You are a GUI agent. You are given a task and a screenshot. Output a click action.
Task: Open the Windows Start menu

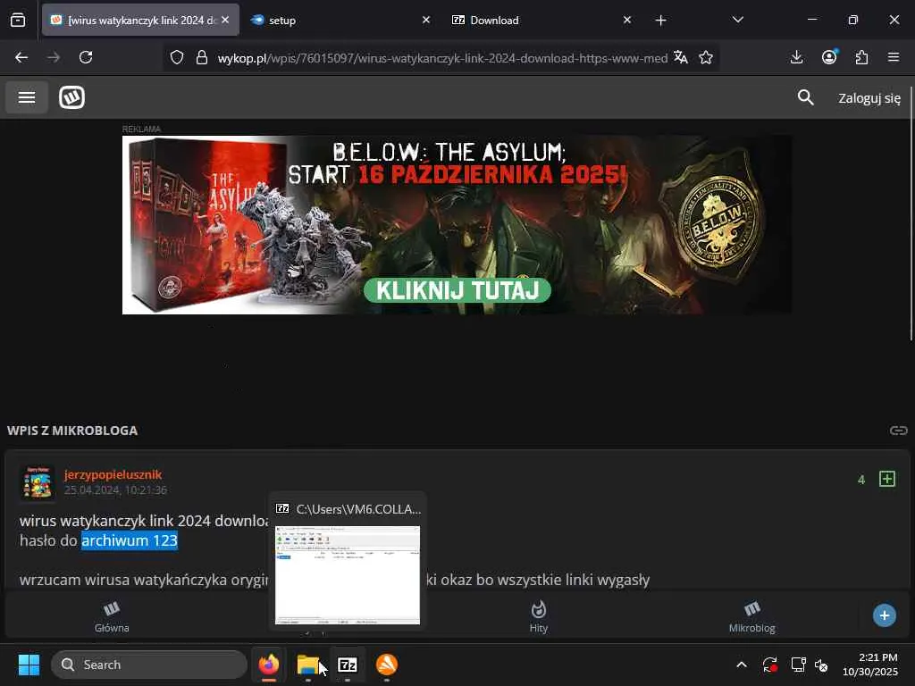pyautogui.click(x=29, y=665)
